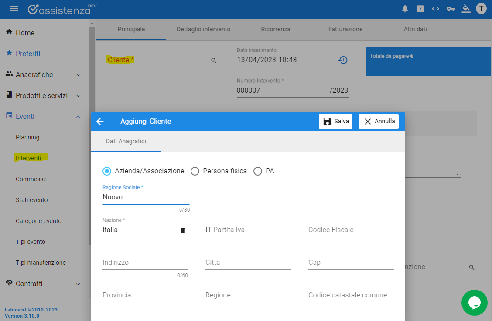Click the Eventi calendar icon

(x=9, y=116)
